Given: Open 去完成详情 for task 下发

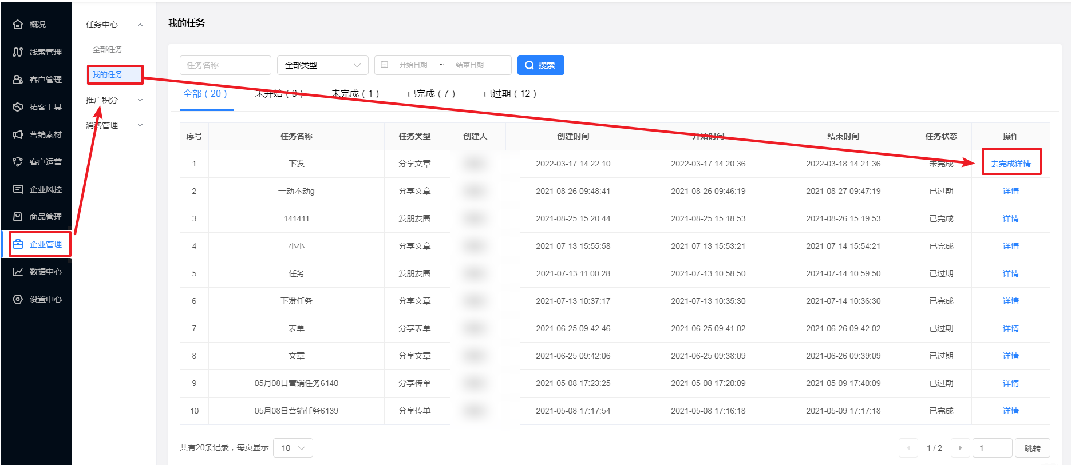Looking at the screenshot, I should pyautogui.click(x=1011, y=164).
